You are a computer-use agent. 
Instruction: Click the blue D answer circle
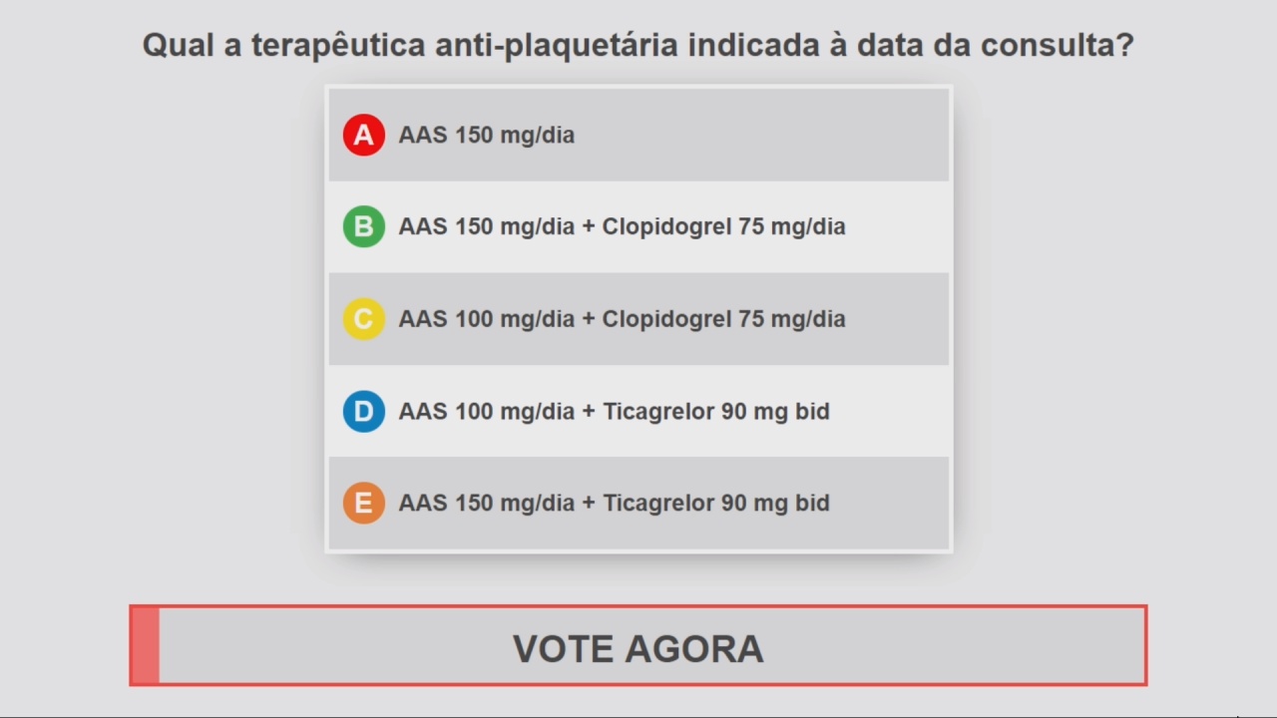pyautogui.click(x=364, y=411)
